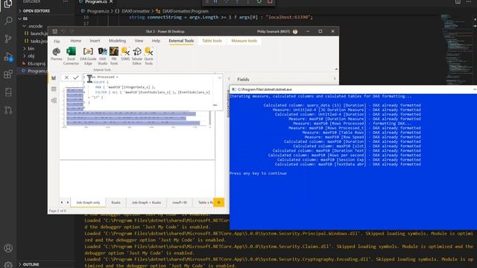Stop the VS Code debug session
The height and width of the screenshot is (268, 477).
(270, 1)
